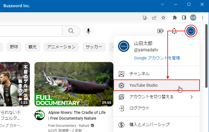Open チャンネル from the account menu
Screen dimensions: 209x132
click(x=156, y=74)
